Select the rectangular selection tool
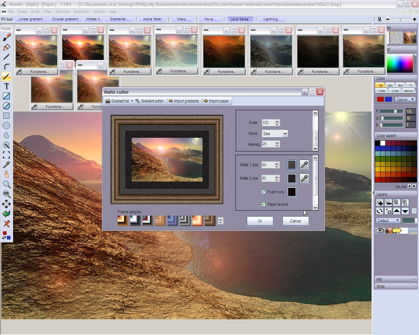 click(7, 115)
